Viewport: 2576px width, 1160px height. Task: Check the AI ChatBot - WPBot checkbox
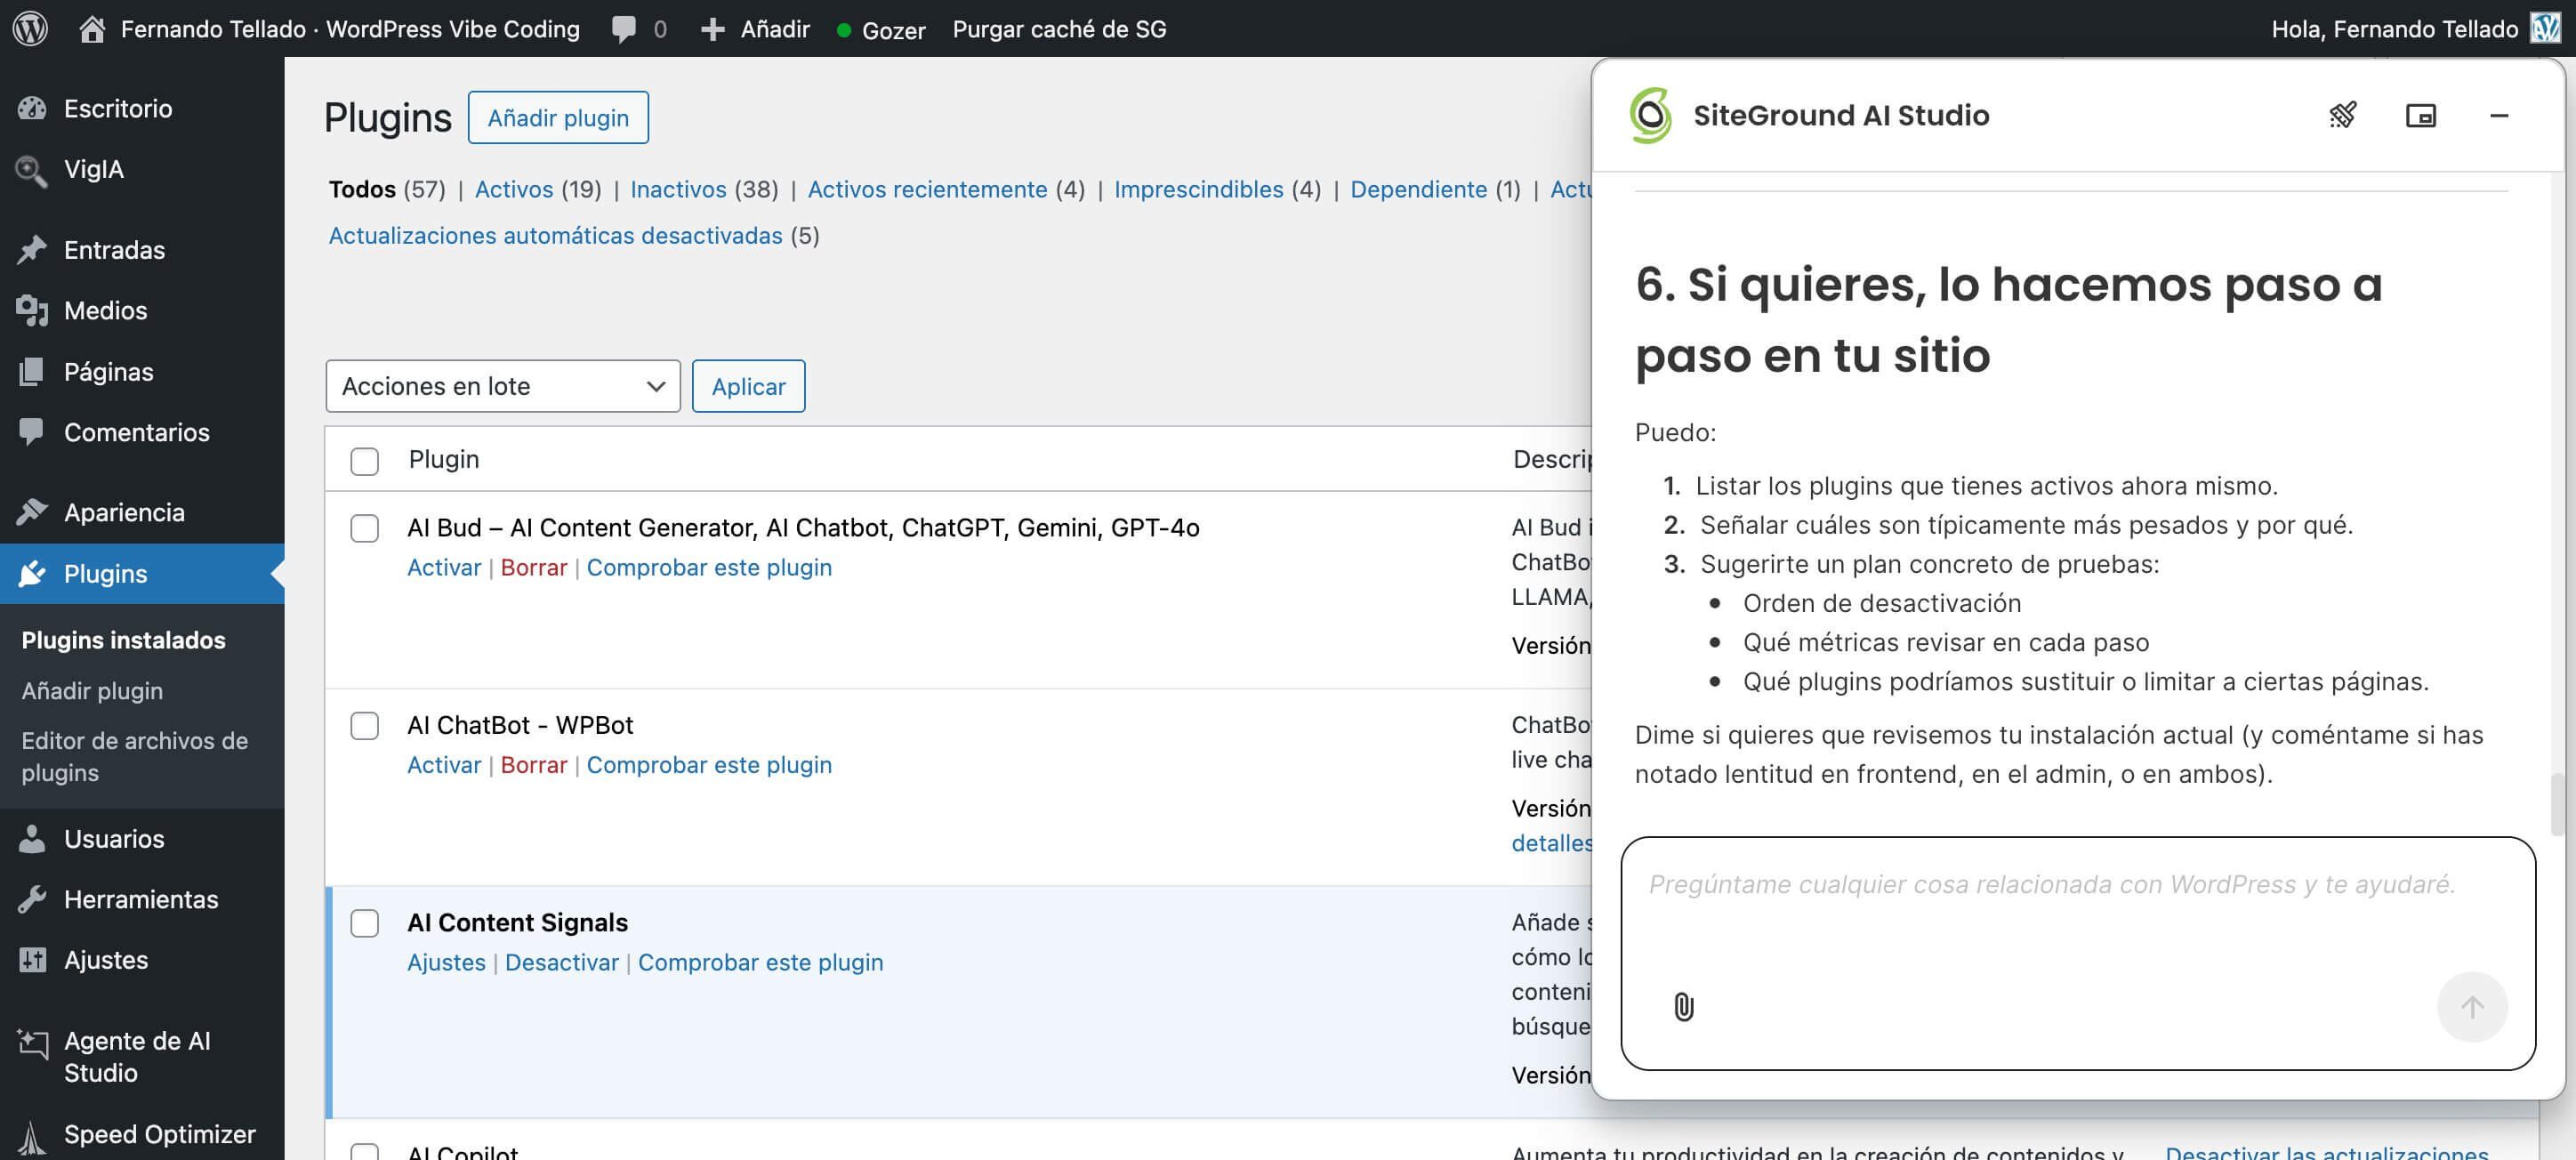pyautogui.click(x=364, y=725)
